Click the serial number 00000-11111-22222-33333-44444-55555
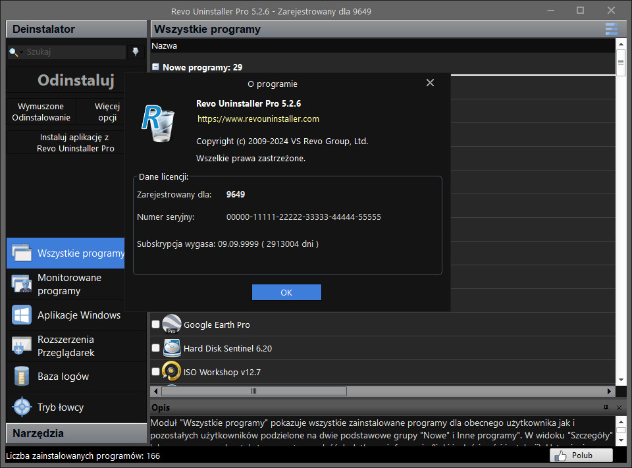This screenshot has height=468, width=632. pos(303,217)
